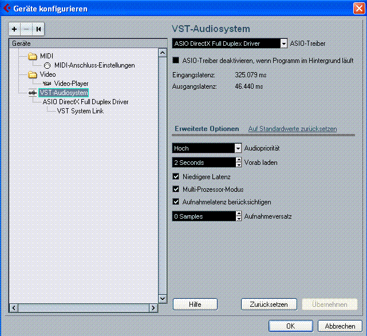Click the Geräte column header
This screenshot has height=336, width=367.
[88, 44]
